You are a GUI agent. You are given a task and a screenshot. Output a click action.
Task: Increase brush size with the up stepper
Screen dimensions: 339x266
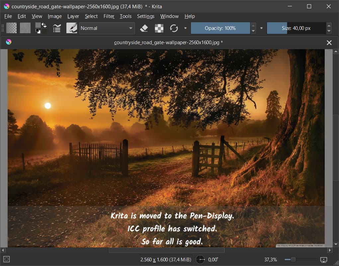[329, 26]
